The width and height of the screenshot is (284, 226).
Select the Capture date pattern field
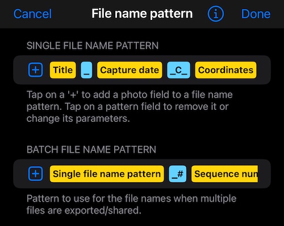[x=130, y=70]
